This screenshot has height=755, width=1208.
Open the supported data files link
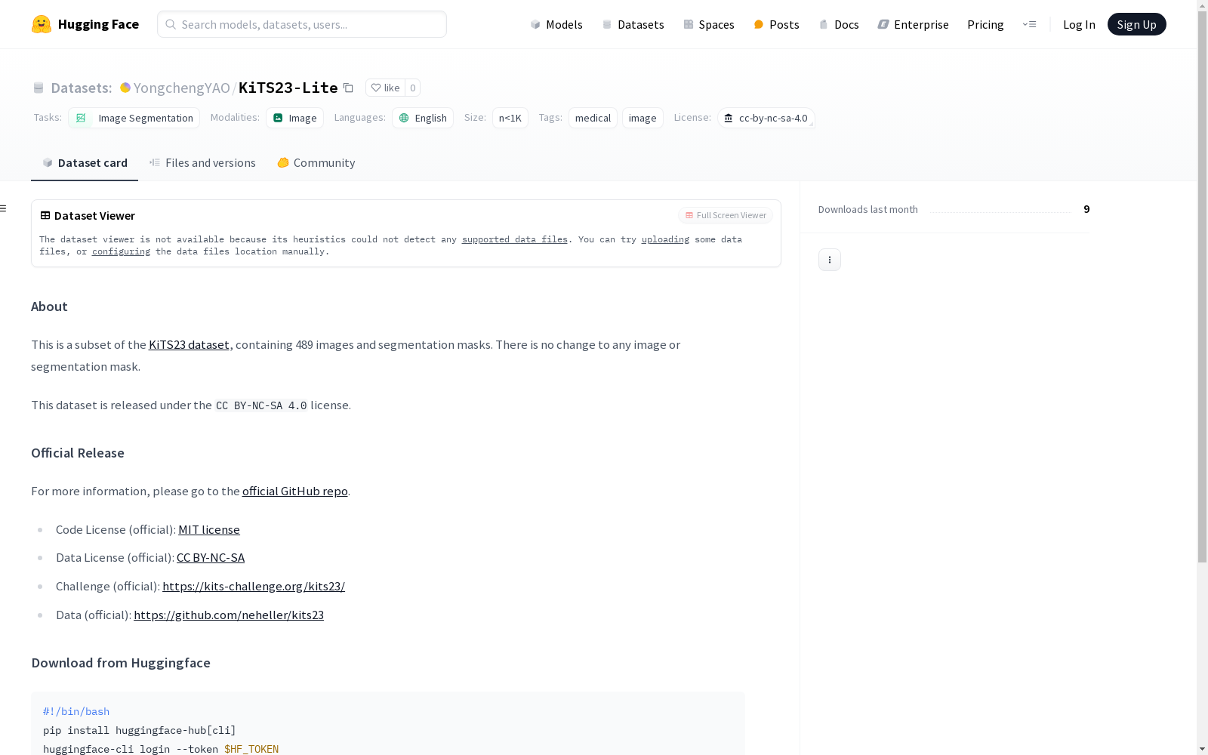click(x=515, y=239)
